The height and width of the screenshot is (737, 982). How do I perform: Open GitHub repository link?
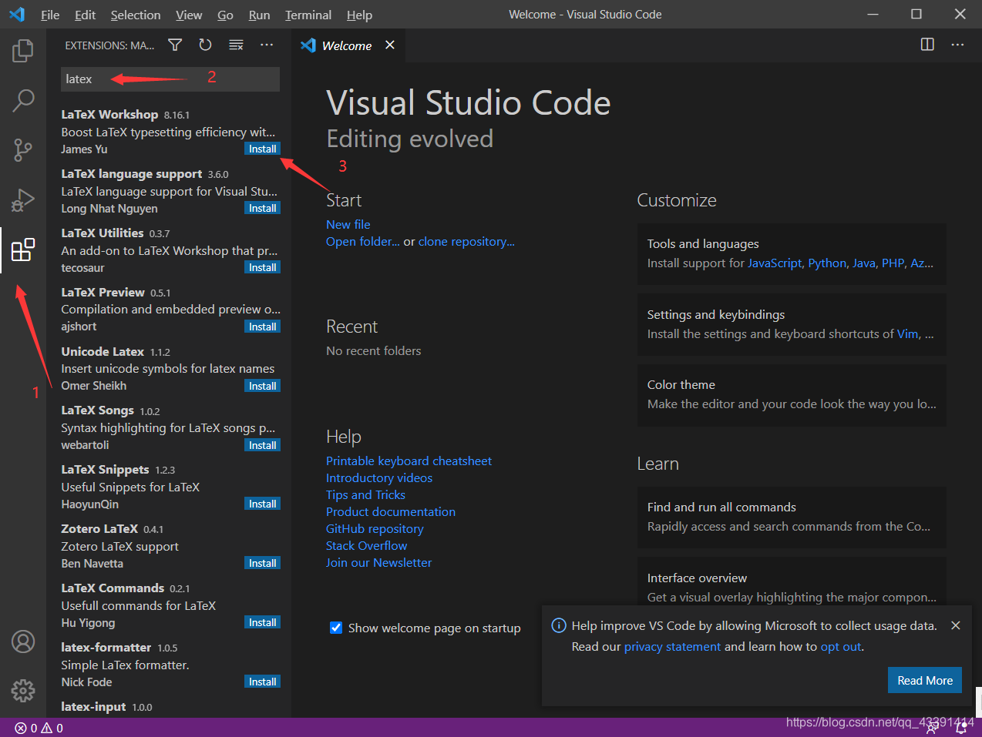point(375,528)
